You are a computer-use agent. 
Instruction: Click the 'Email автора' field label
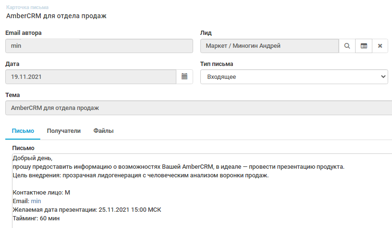click(x=23, y=33)
